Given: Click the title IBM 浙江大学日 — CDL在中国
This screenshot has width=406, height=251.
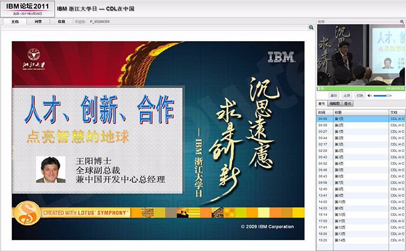Looking at the screenshot, I should (x=95, y=9).
